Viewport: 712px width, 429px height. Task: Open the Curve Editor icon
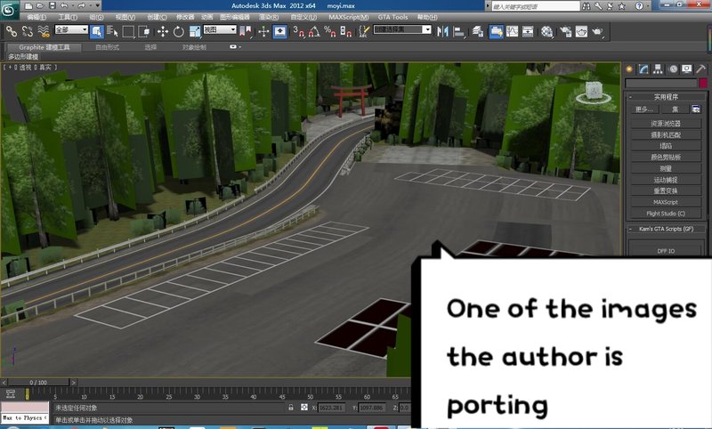[x=512, y=31]
